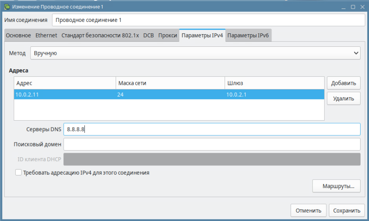The image size is (369, 221).
Task: Close the connection editor window
Action: pos(362,7)
